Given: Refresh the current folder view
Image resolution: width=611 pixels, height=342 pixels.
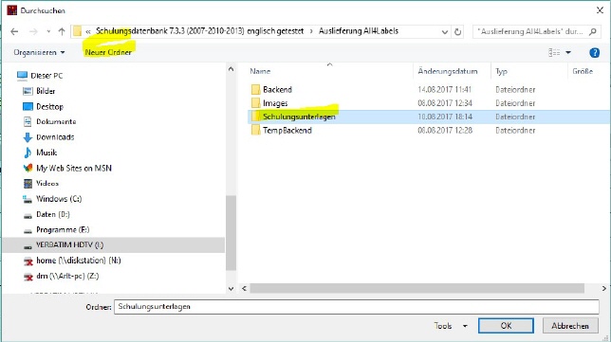Looking at the screenshot, I should [458, 32].
